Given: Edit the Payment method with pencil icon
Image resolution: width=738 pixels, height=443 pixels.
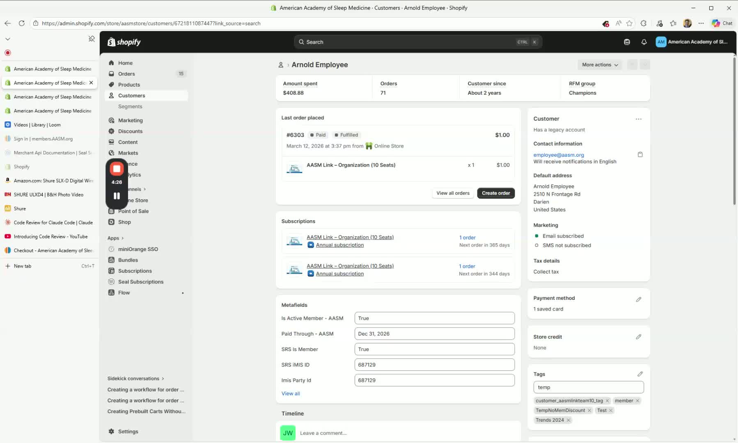Looking at the screenshot, I should click(x=639, y=299).
